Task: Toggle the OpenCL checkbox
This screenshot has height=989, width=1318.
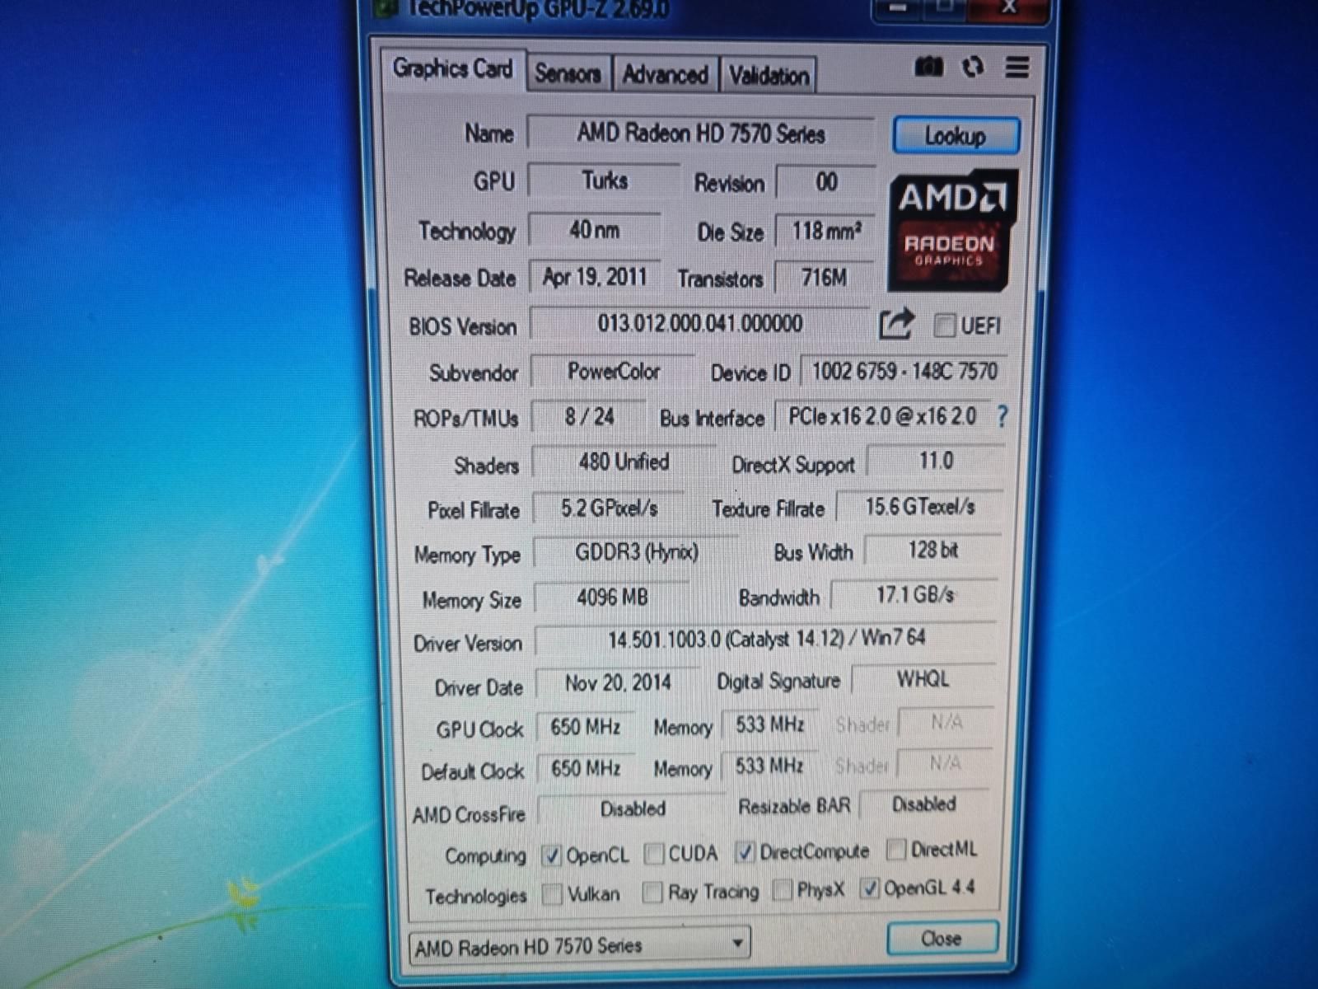Action: [x=552, y=855]
